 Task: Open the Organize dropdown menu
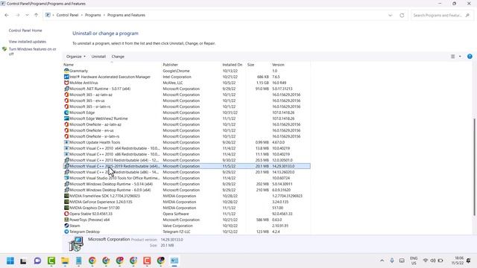76,57
